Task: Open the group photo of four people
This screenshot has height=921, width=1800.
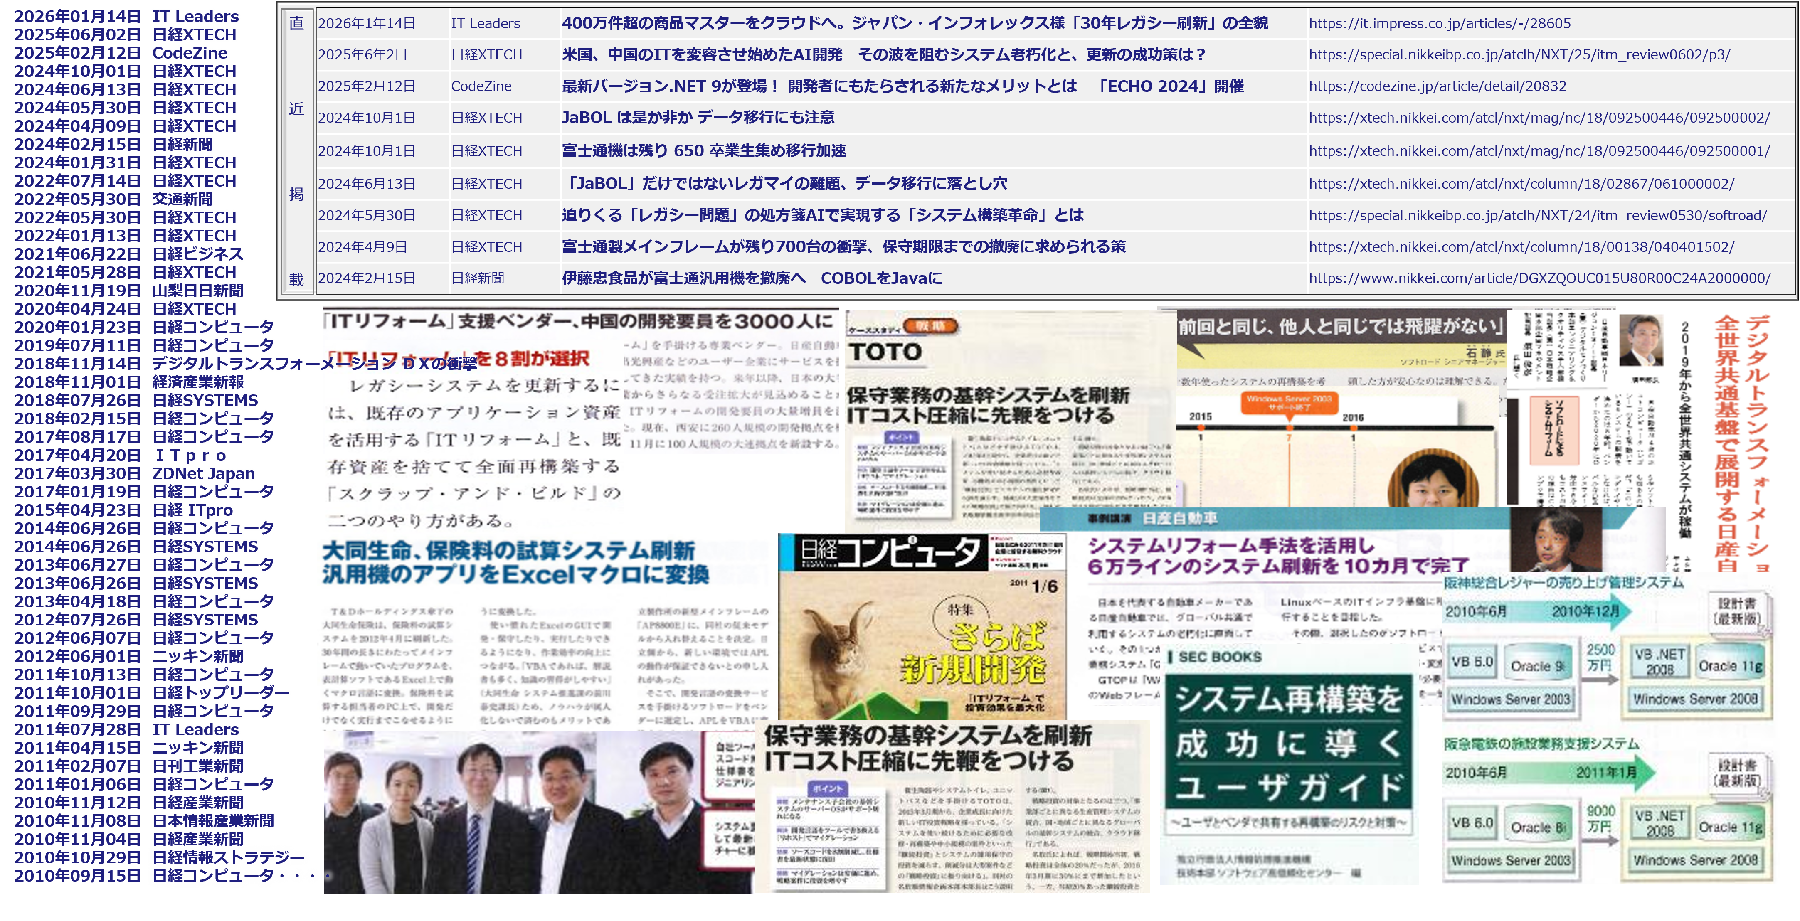Action: (538, 812)
